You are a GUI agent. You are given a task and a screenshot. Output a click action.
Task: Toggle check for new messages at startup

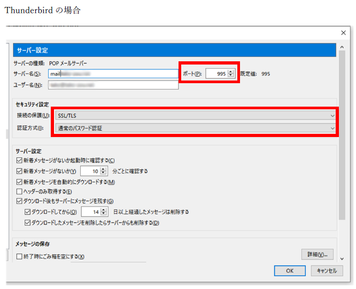[19, 160]
